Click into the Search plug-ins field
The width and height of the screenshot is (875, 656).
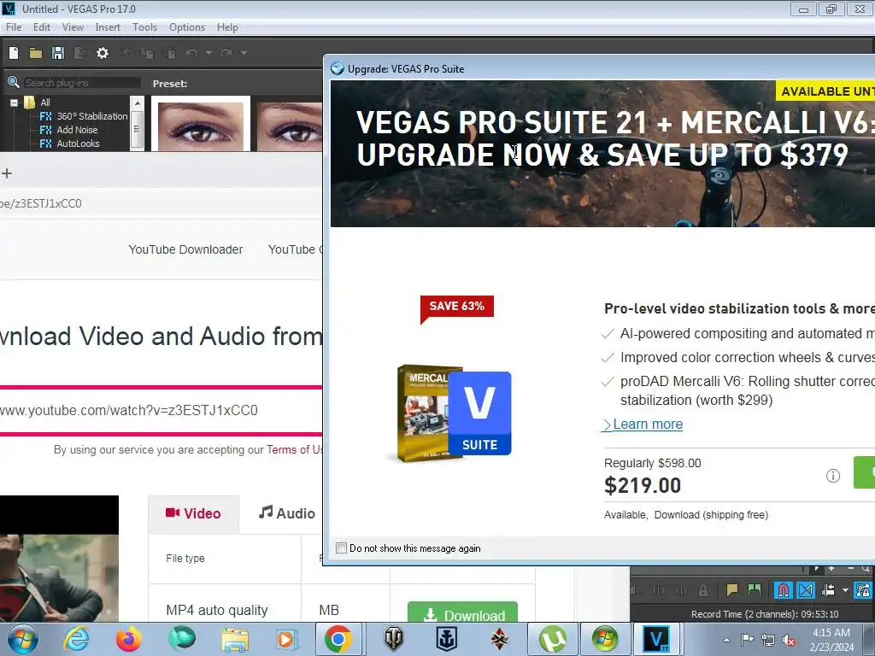coord(81,83)
